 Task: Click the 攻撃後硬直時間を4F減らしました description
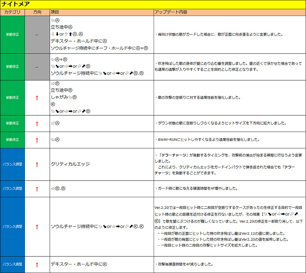[x=184, y=264]
